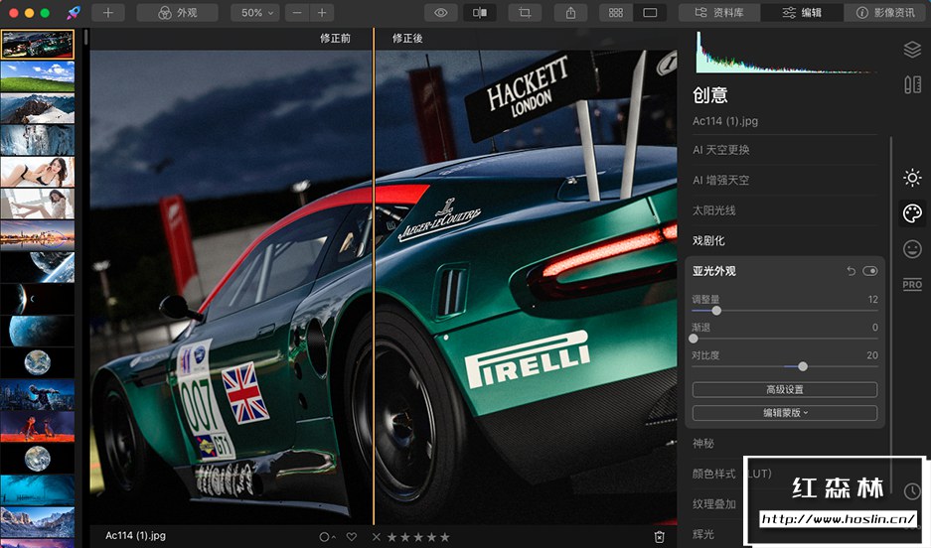Select the face Portrait tools category

[x=912, y=248]
